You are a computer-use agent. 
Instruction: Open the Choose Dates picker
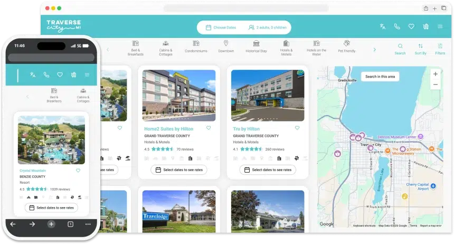(221, 27)
